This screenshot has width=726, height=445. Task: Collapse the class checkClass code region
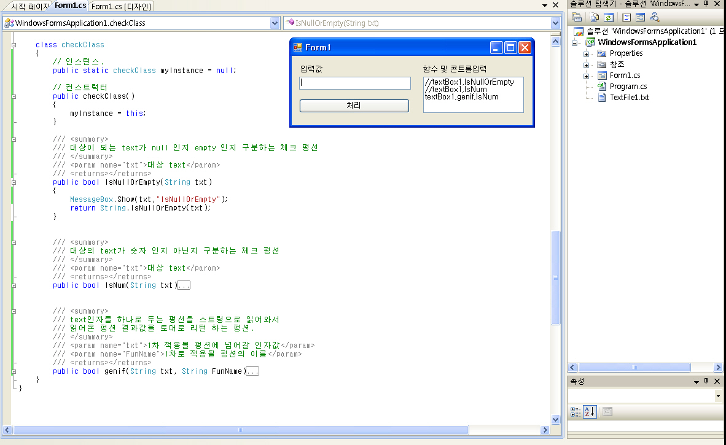click(14, 45)
